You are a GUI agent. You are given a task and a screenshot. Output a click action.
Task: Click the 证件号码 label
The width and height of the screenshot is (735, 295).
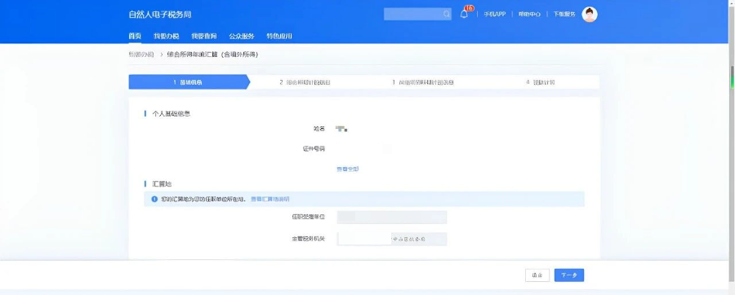pyautogui.click(x=314, y=149)
